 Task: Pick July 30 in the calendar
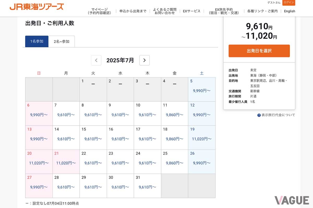(120, 186)
